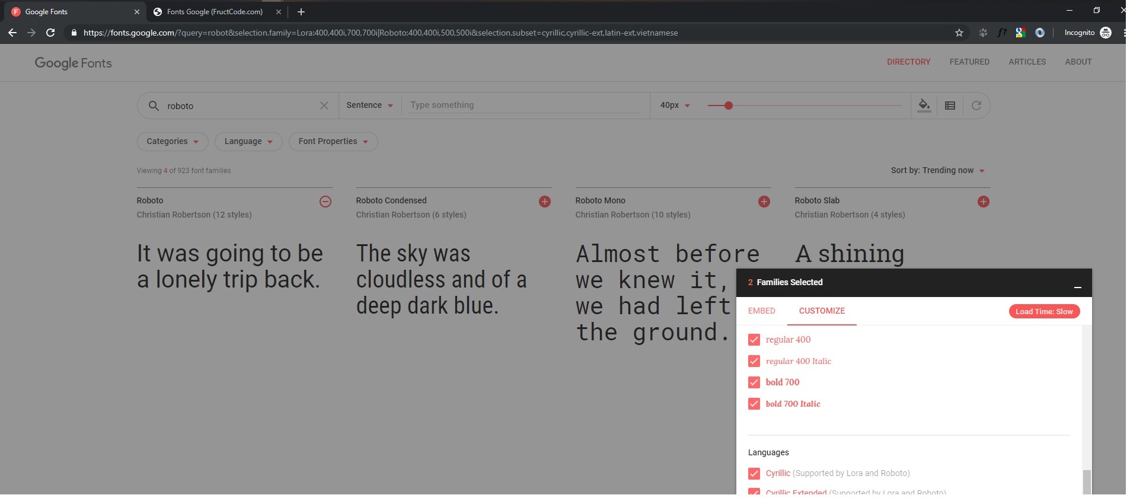Screen dimensions: 1130x498
Task: Open Sort by Trending now dropdown
Action: coord(937,170)
